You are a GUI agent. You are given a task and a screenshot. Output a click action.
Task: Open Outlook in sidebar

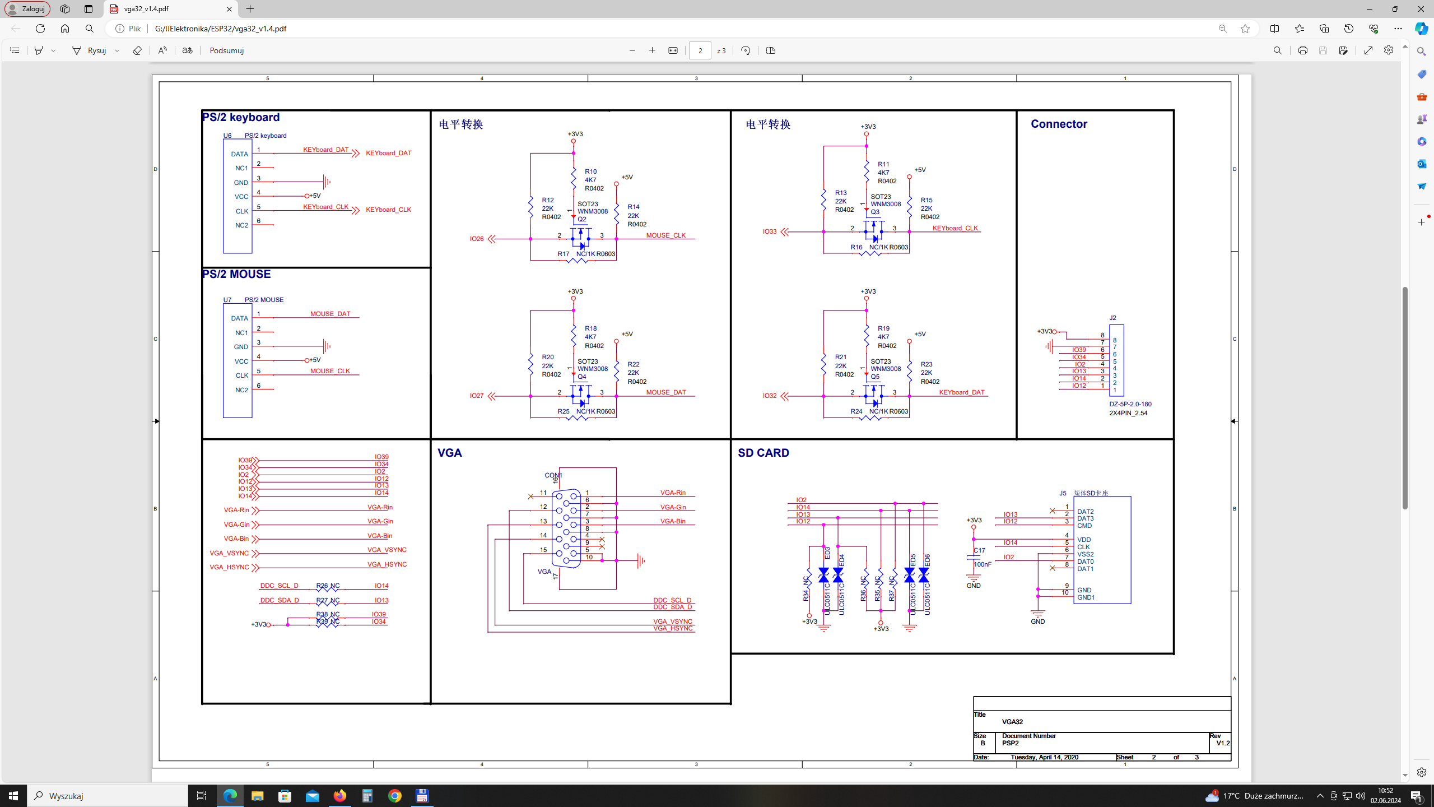[1422, 164]
